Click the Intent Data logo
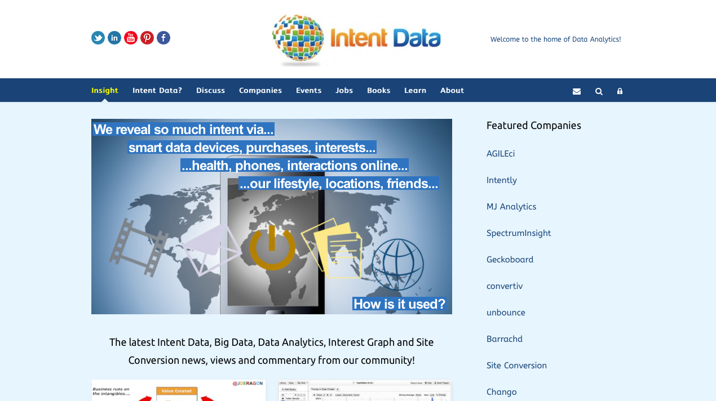This screenshot has width=716, height=401. click(356, 39)
